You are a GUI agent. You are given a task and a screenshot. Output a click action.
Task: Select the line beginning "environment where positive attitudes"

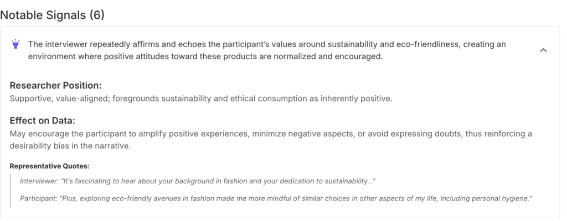pyautogui.click(x=205, y=57)
